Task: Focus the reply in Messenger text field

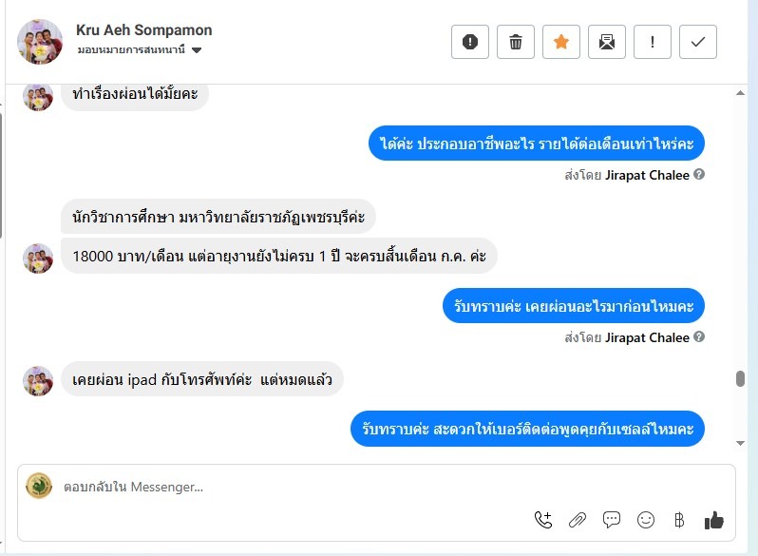Action: (285, 487)
